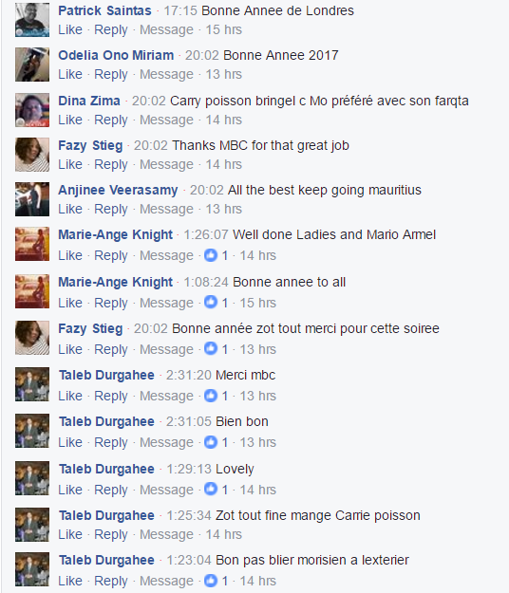Click thumbs-up icon on 'Lovely' comment
The image size is (509, 593).
[x=211, y=489]
